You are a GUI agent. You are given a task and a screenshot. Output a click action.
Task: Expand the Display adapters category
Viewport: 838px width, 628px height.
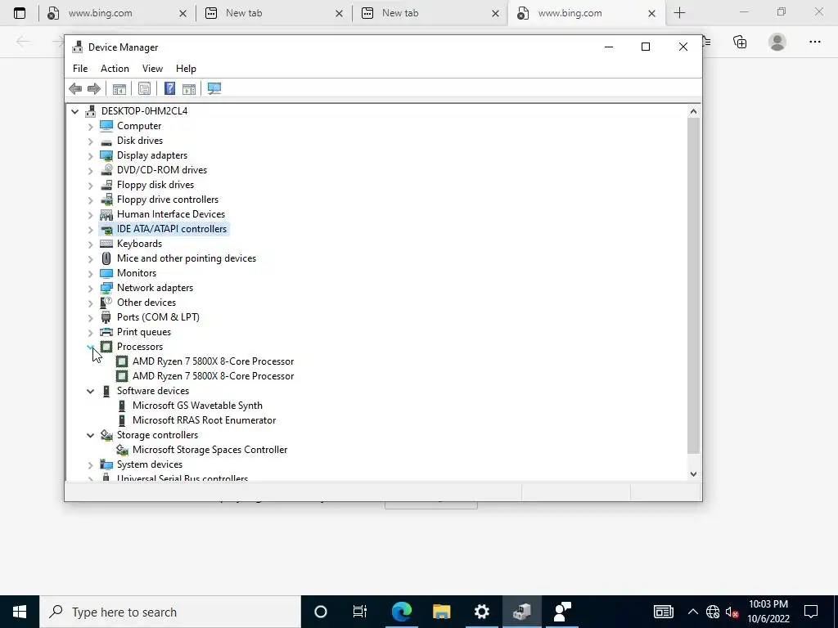point(90,156)
